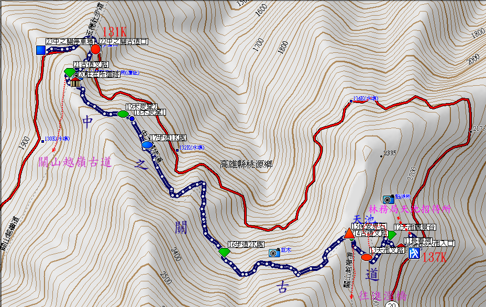
Task: Open the camera icon beside 招待所
Action: [388, 199]
